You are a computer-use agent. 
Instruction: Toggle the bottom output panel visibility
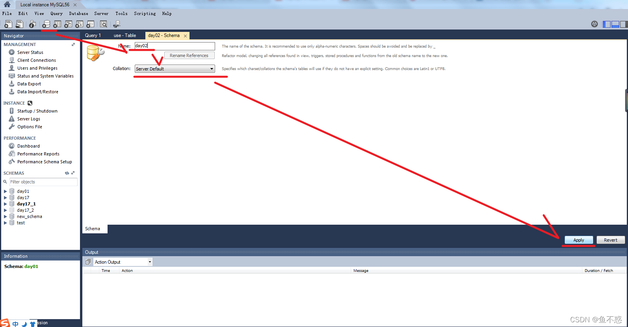(x=615, y=24)
